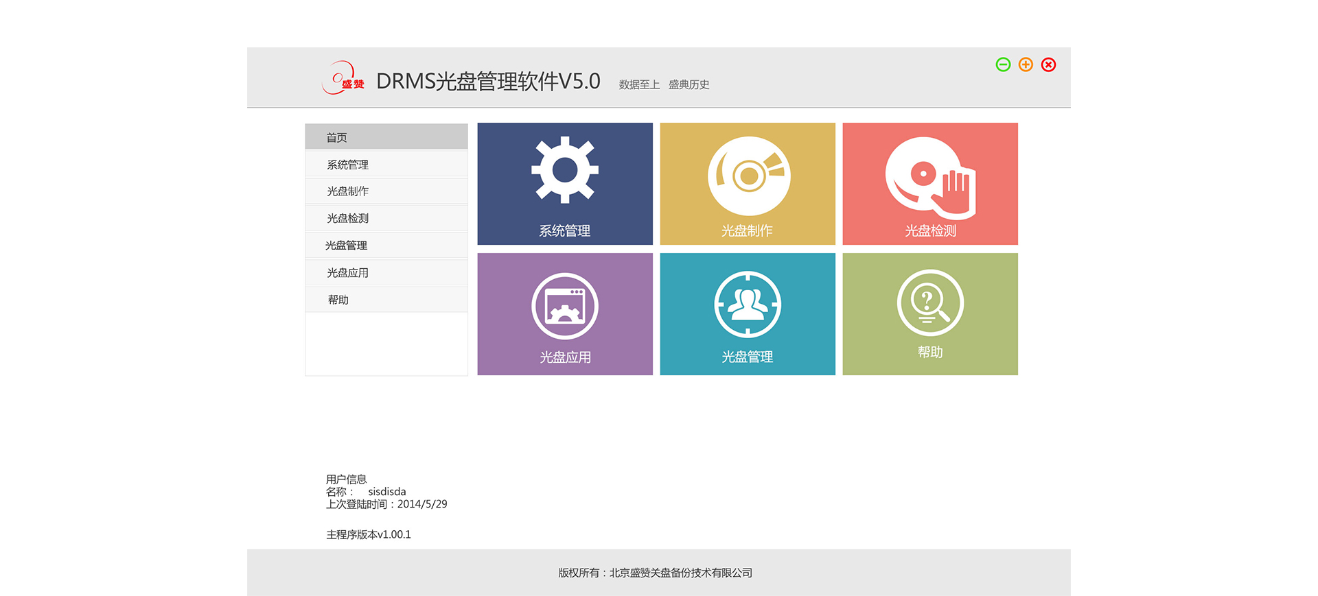
Task: Click the red close X icon
Action: [x=1048, y=64]
